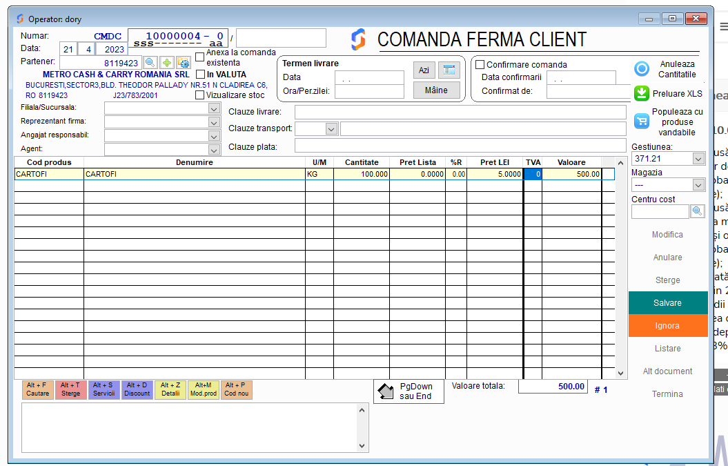
Task: Expand the Gestiunea dropdown
Action: [698, 159]
